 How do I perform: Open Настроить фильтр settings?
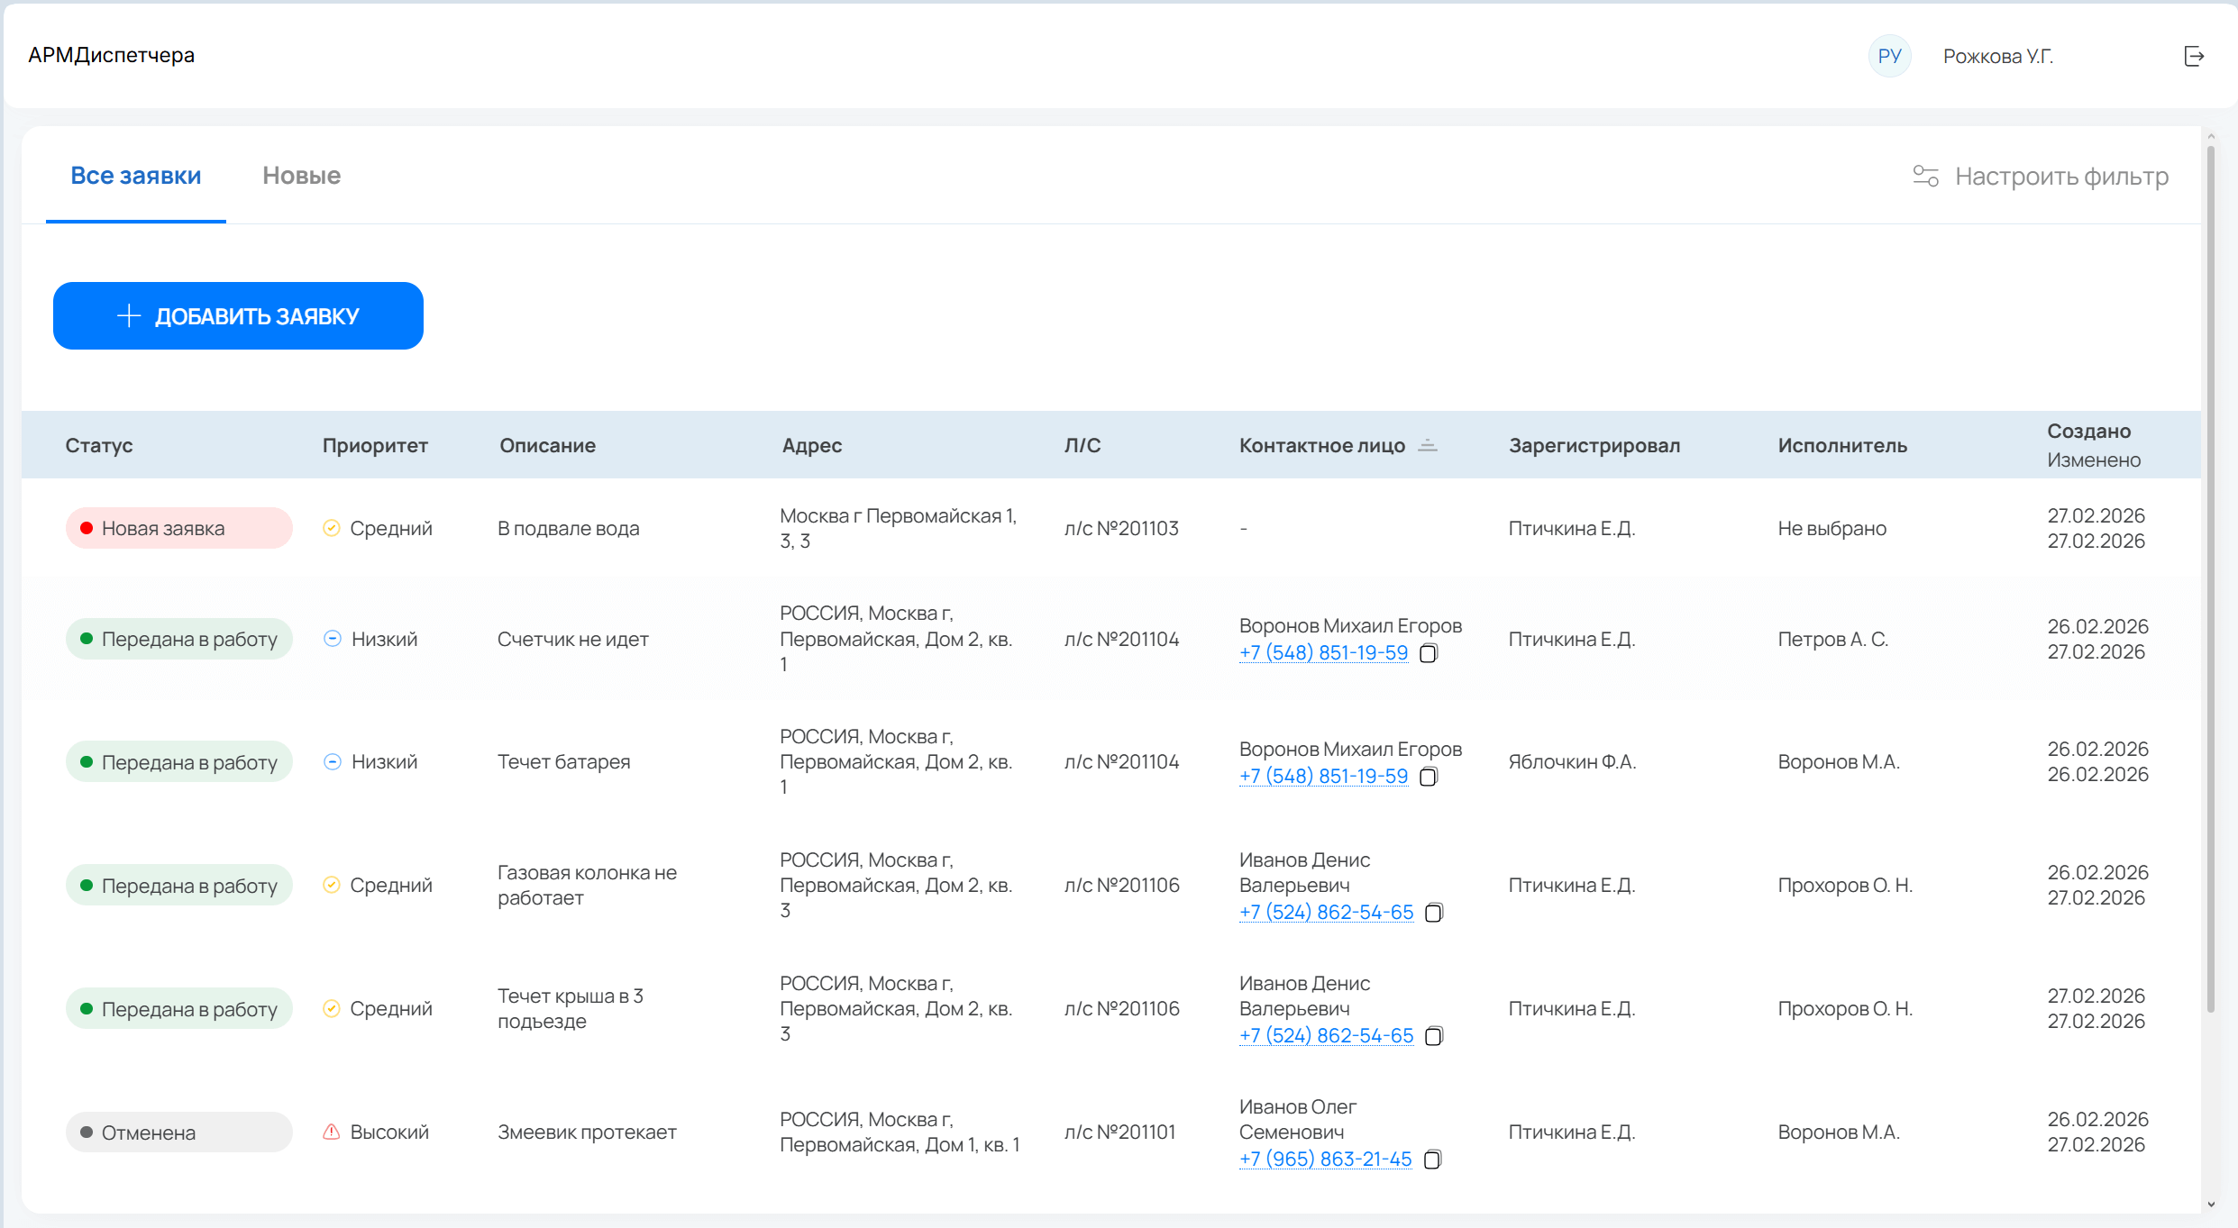[2060, 177]
